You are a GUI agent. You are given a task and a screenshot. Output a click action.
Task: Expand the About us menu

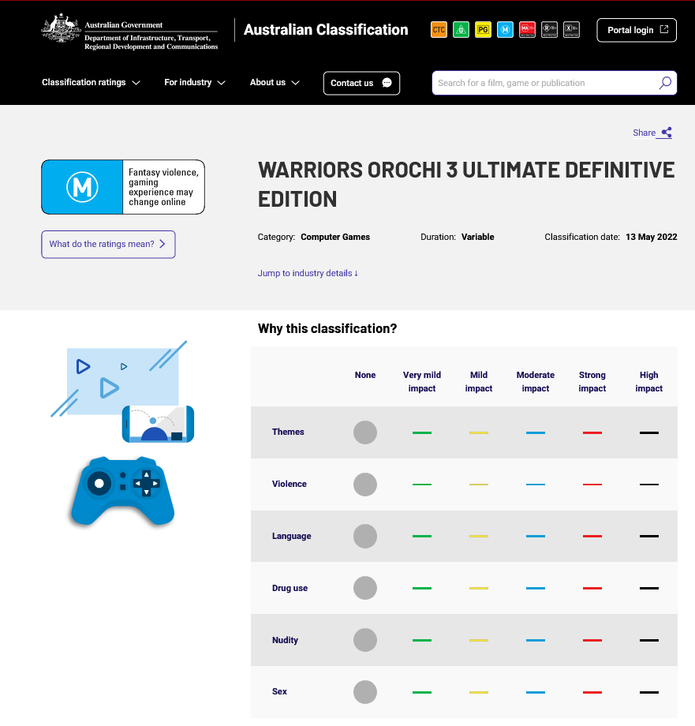pos(275,82)
